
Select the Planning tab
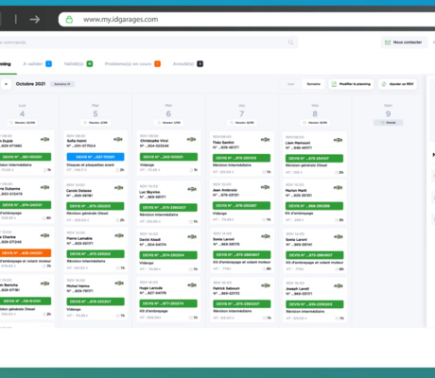point(6,64)
